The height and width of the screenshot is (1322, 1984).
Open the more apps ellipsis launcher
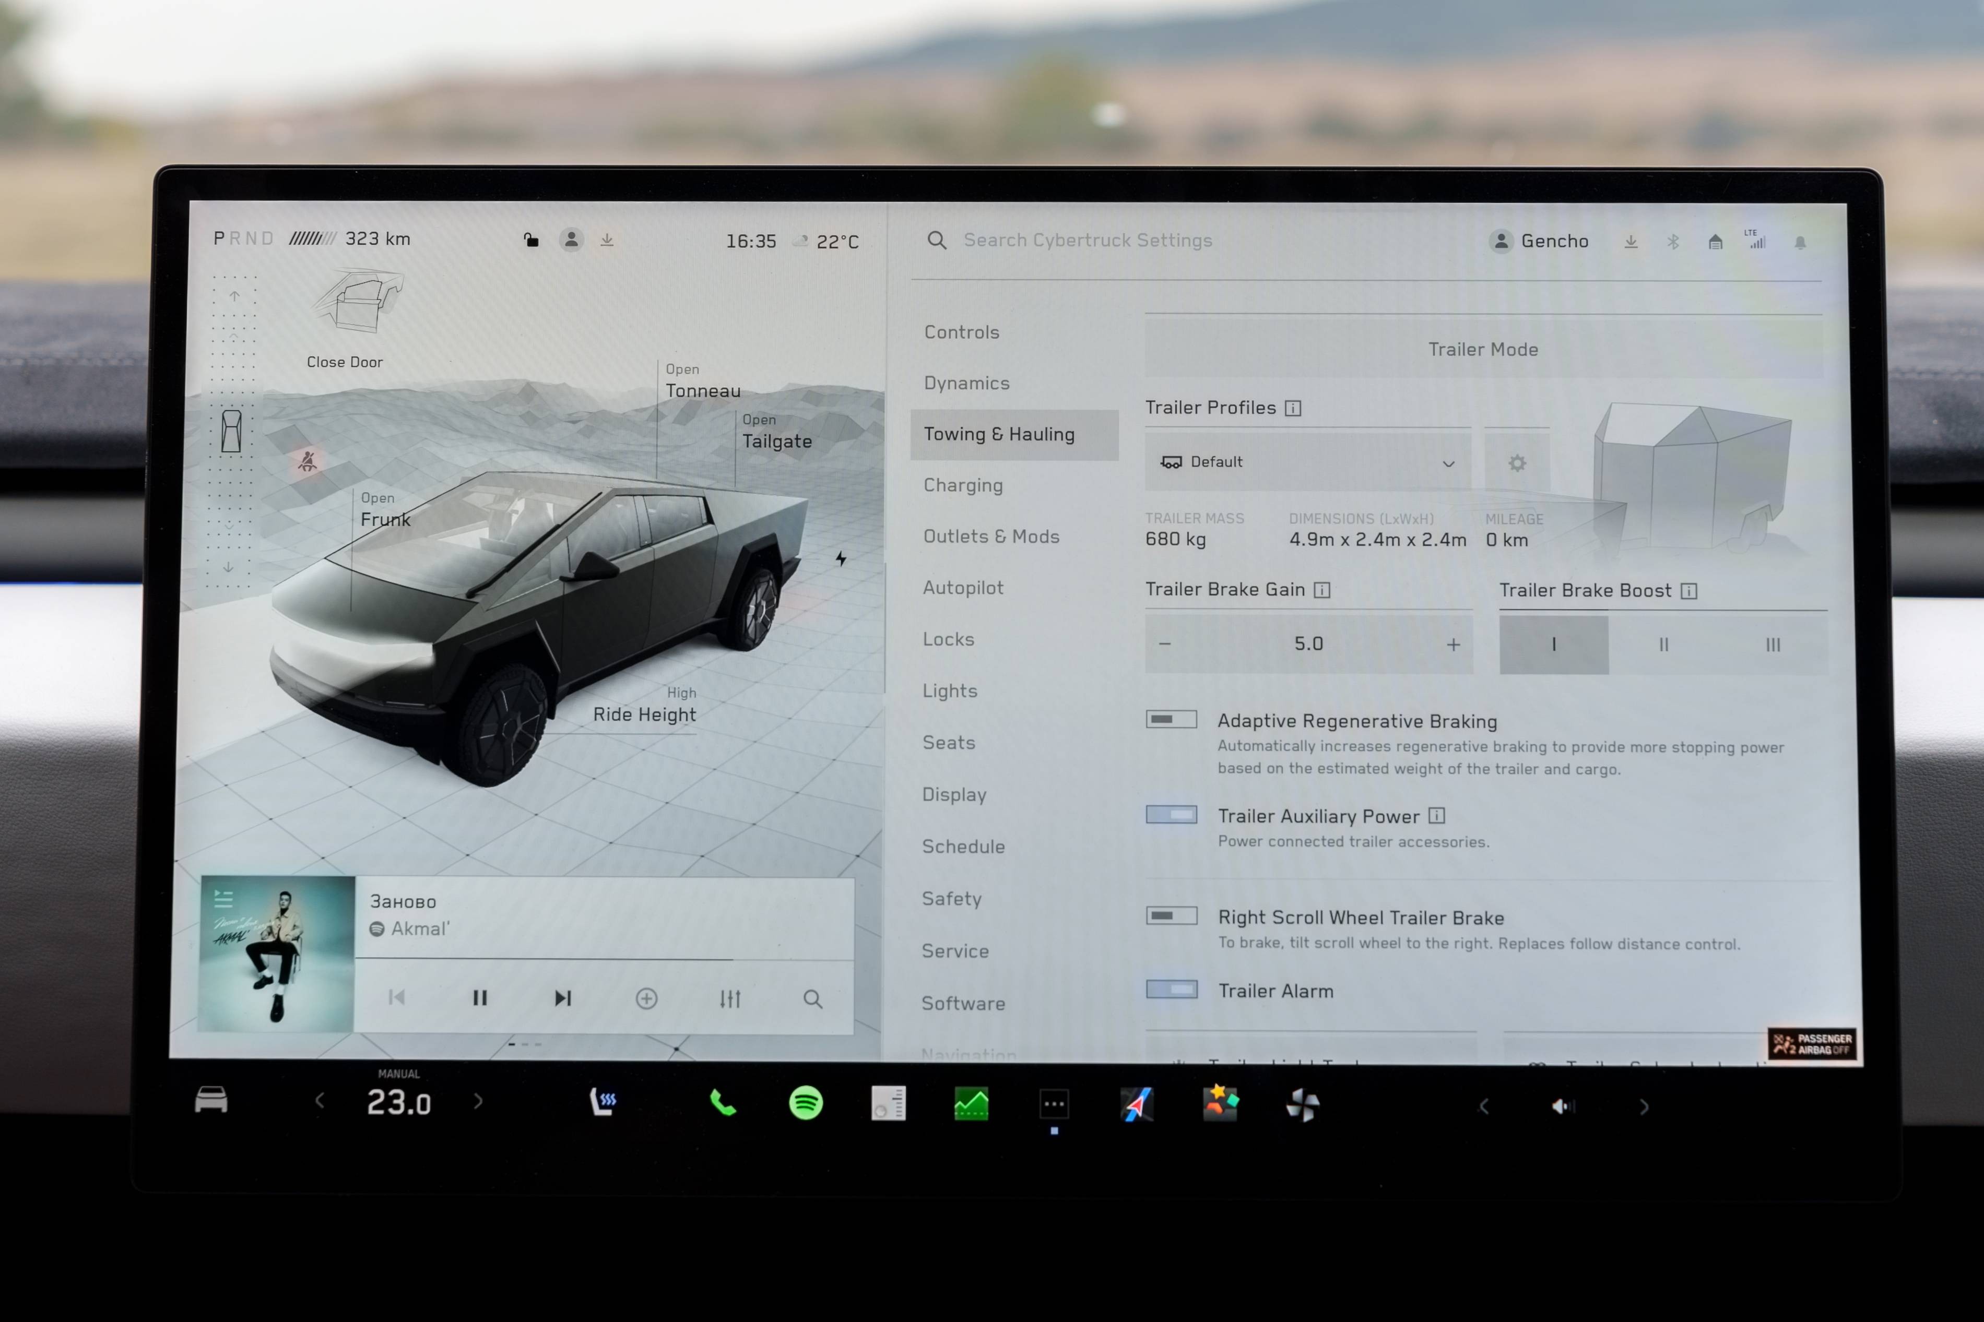pyautogui.click(x=1054, y=1104)
